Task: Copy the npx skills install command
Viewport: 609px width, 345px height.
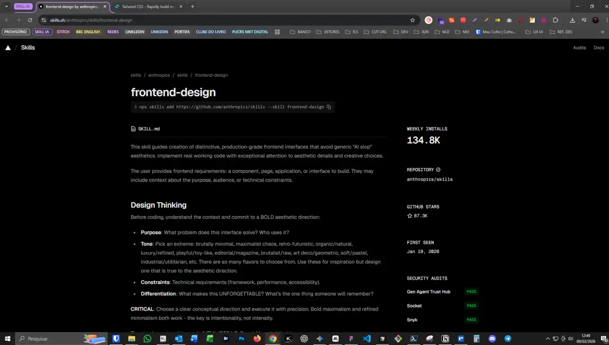Action: [329, 107]
